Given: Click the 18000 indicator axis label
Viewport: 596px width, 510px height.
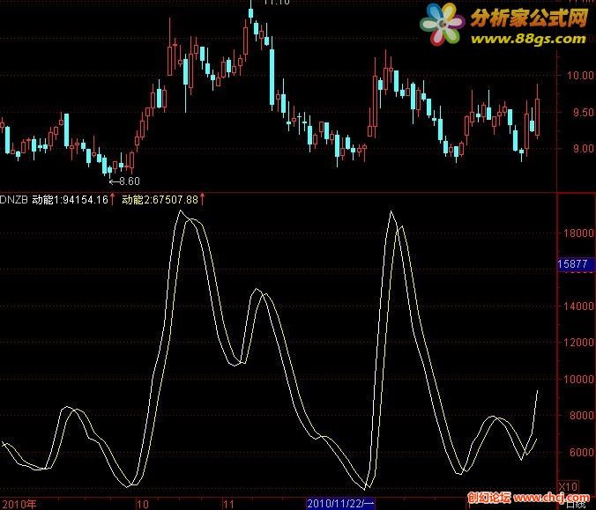Looking at the screenshot, I should tap(578, 233).
